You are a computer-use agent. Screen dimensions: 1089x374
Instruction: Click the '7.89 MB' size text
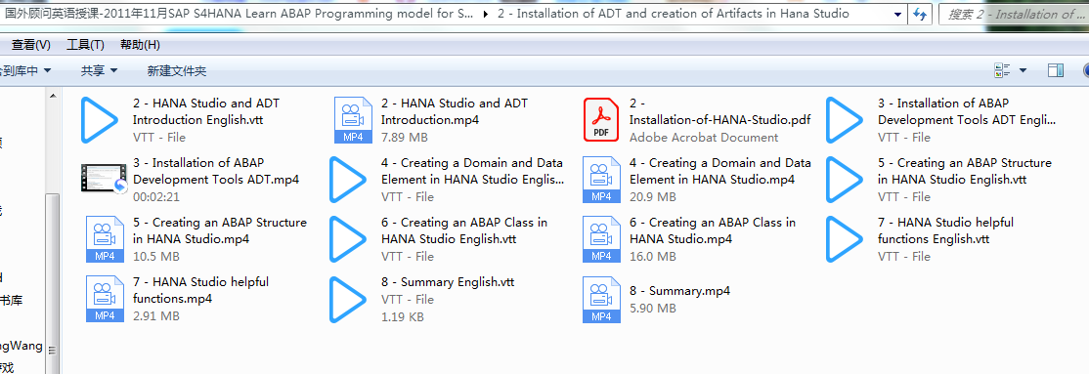[404, 138]
